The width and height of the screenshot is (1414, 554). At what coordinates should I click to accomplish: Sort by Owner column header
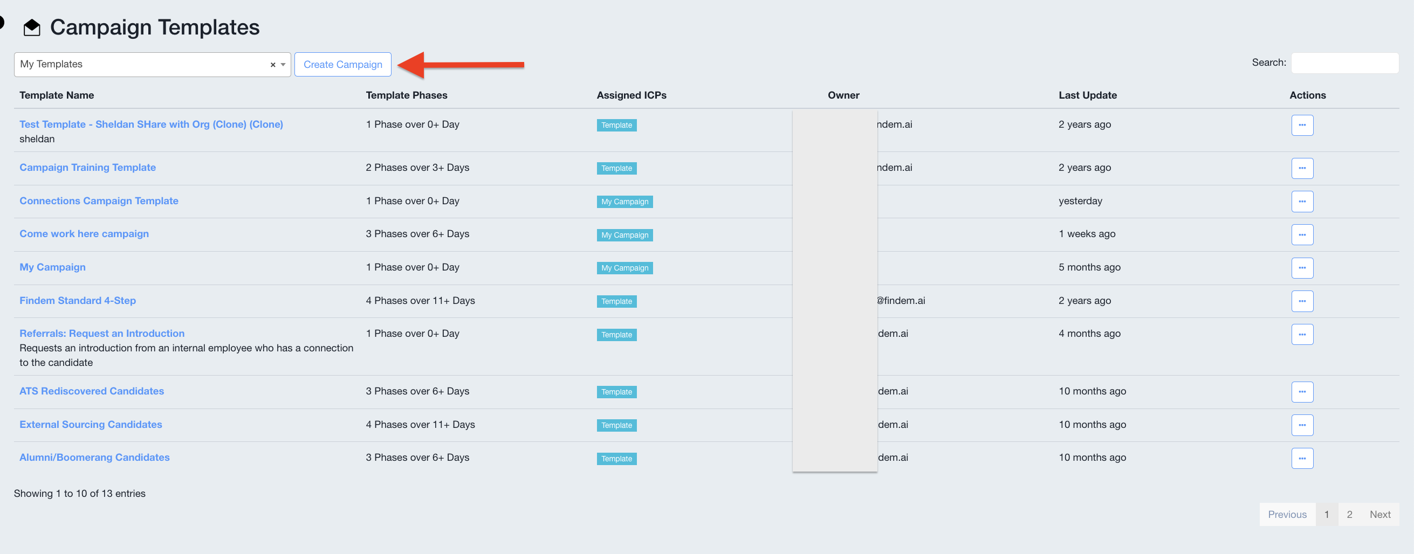[843, 95]
